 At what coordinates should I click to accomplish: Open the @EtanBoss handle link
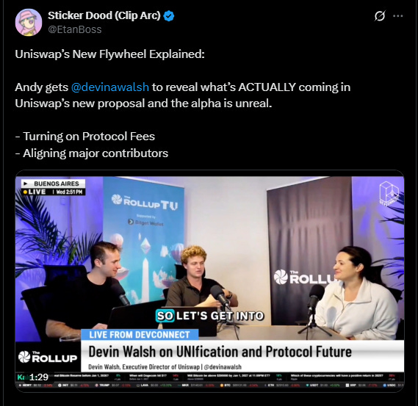pyautogui.click(x=75, y=29)
